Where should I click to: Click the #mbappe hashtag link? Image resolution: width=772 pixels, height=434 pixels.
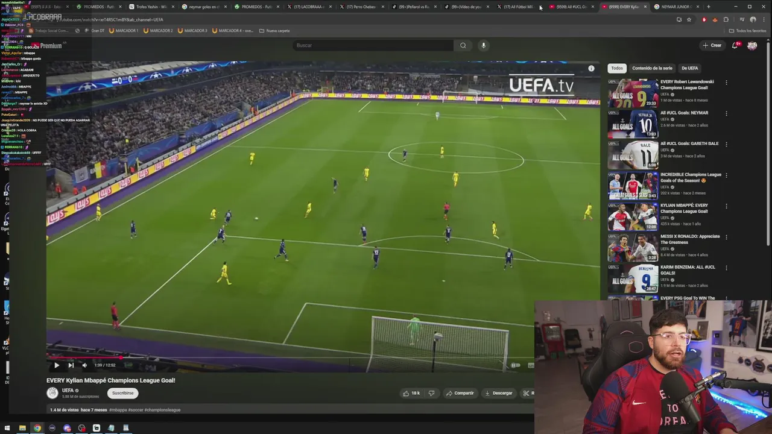tap(118, 410)
